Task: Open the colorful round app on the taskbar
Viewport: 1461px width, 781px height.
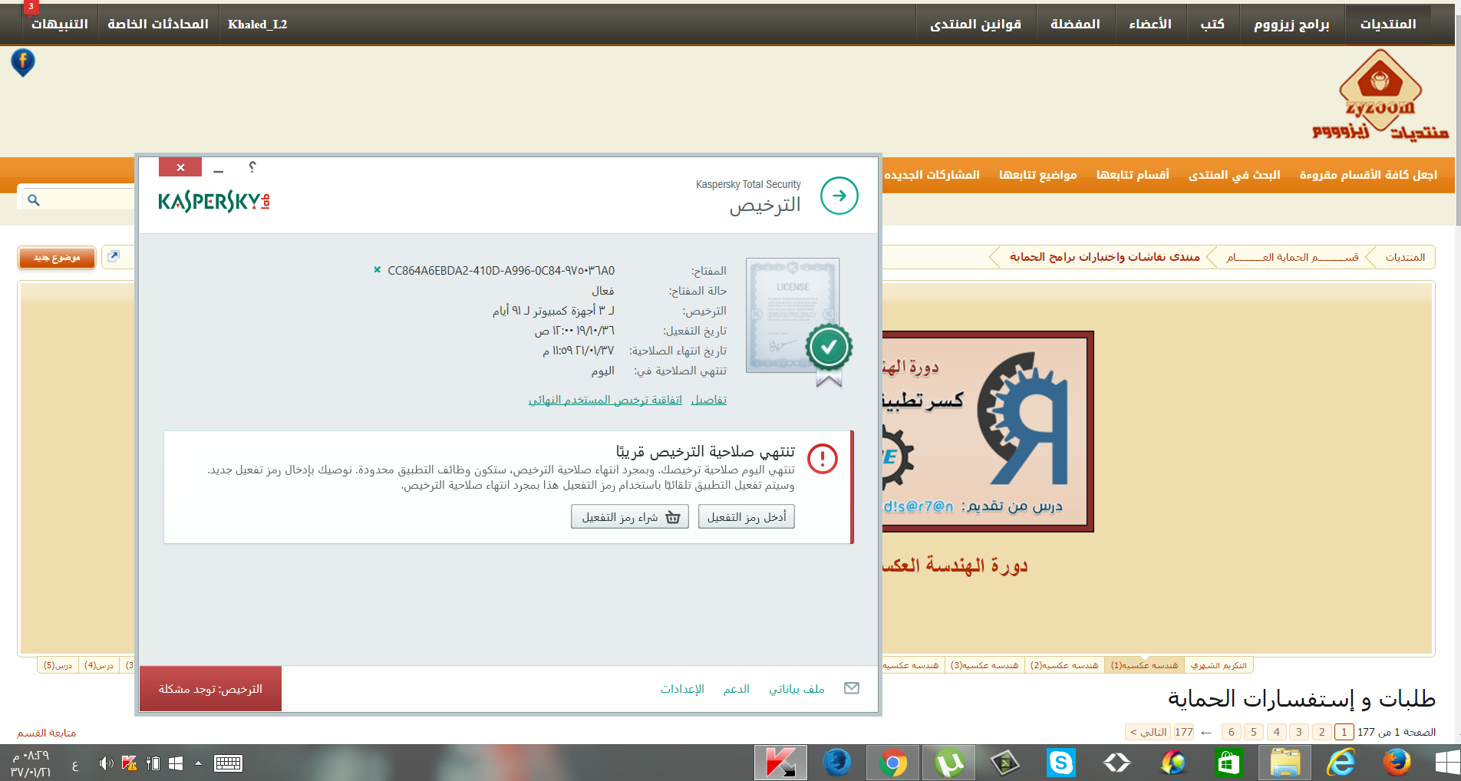Action: coord(1172,763)
